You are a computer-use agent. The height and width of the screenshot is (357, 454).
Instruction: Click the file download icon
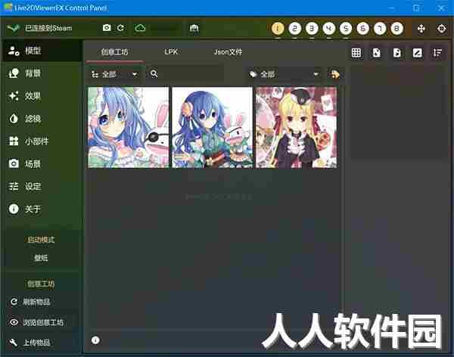[x=376, y=53]
